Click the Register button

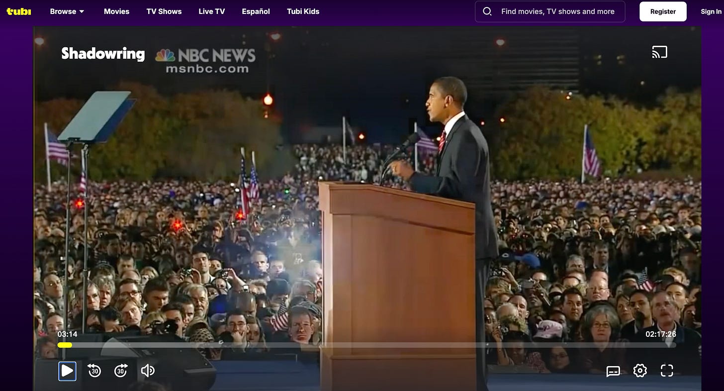[663, 11]
